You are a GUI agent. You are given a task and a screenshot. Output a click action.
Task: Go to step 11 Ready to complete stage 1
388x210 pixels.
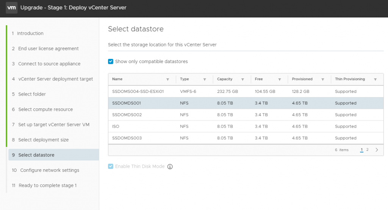point(44,185)
